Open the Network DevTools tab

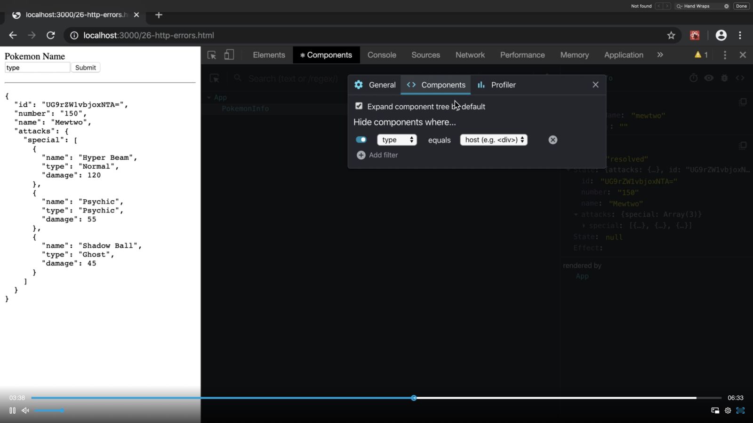[x=470, y=55]
